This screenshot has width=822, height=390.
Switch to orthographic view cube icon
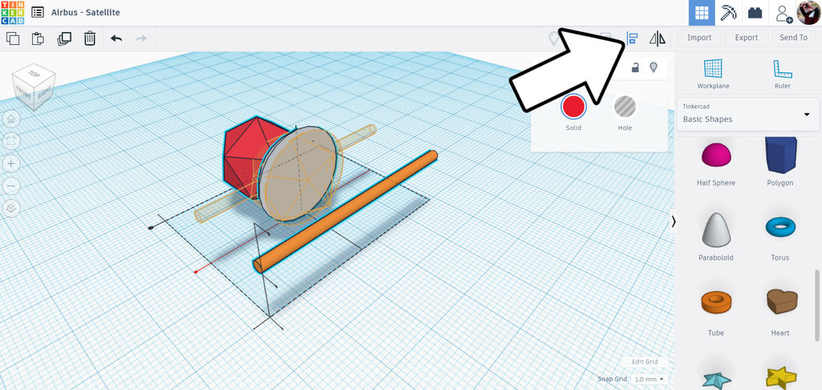(11, 209)
